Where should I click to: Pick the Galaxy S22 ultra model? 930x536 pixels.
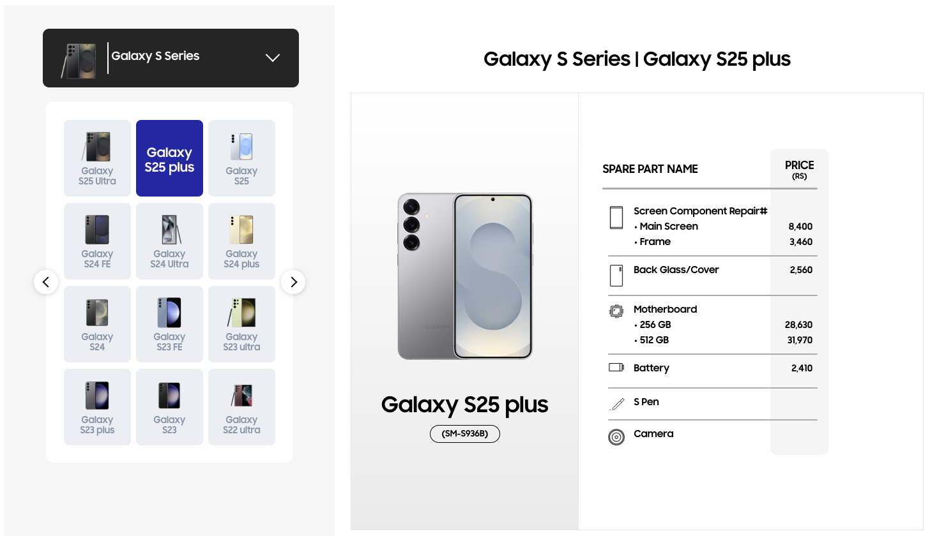click(241, 407)
